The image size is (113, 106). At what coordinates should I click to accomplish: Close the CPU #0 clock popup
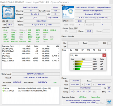tap(104, 55)
